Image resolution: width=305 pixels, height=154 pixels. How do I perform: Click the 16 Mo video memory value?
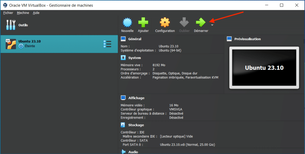(174, 105)
